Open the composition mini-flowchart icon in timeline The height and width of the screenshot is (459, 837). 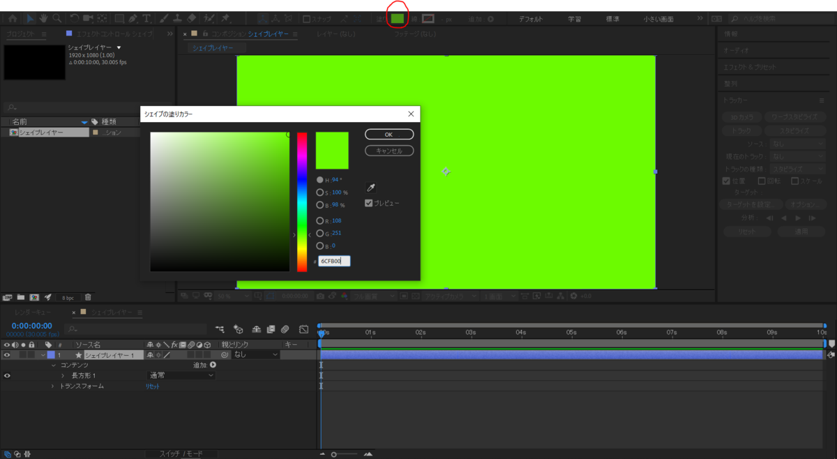coord(220,329)
